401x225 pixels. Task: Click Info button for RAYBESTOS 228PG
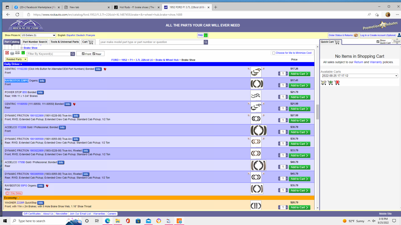point(42,81)
